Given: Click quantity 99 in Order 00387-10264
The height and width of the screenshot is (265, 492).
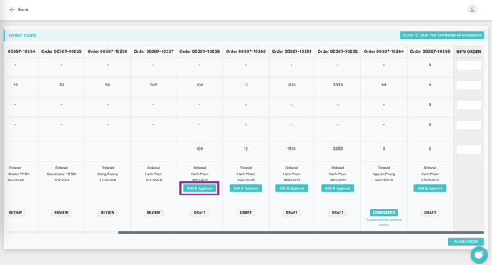Looking at the screenshot, I should 384,85.
